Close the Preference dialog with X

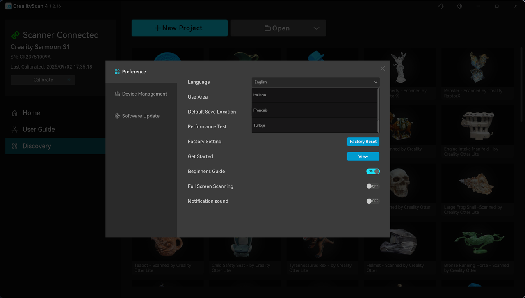(x=383, y=69)
